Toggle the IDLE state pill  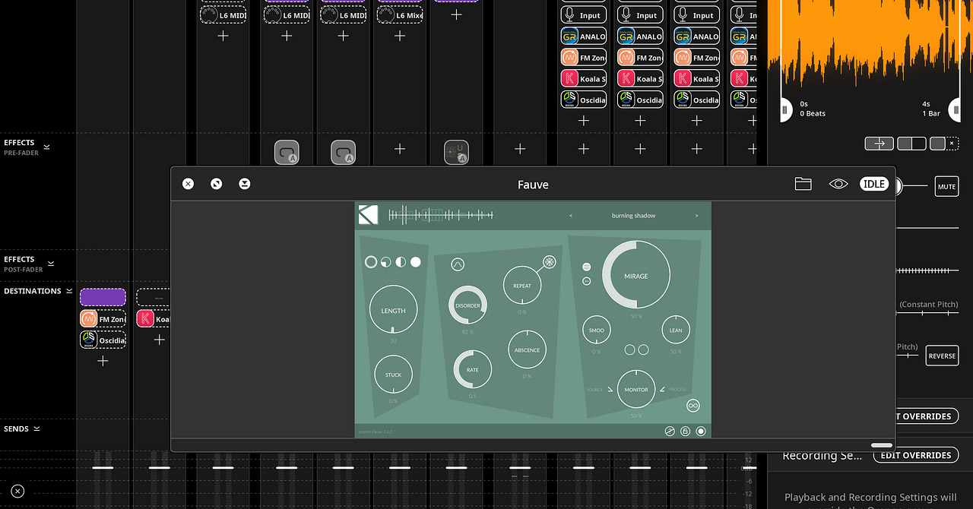874,184
